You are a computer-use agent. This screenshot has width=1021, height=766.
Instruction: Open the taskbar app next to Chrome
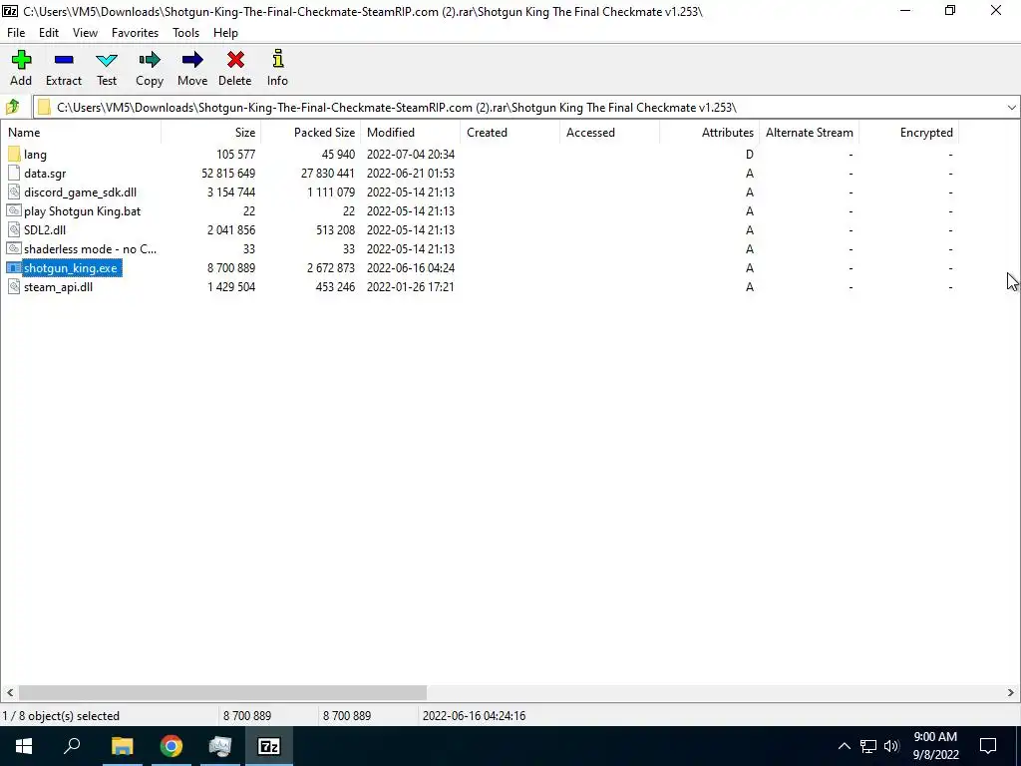pos(220,746)
